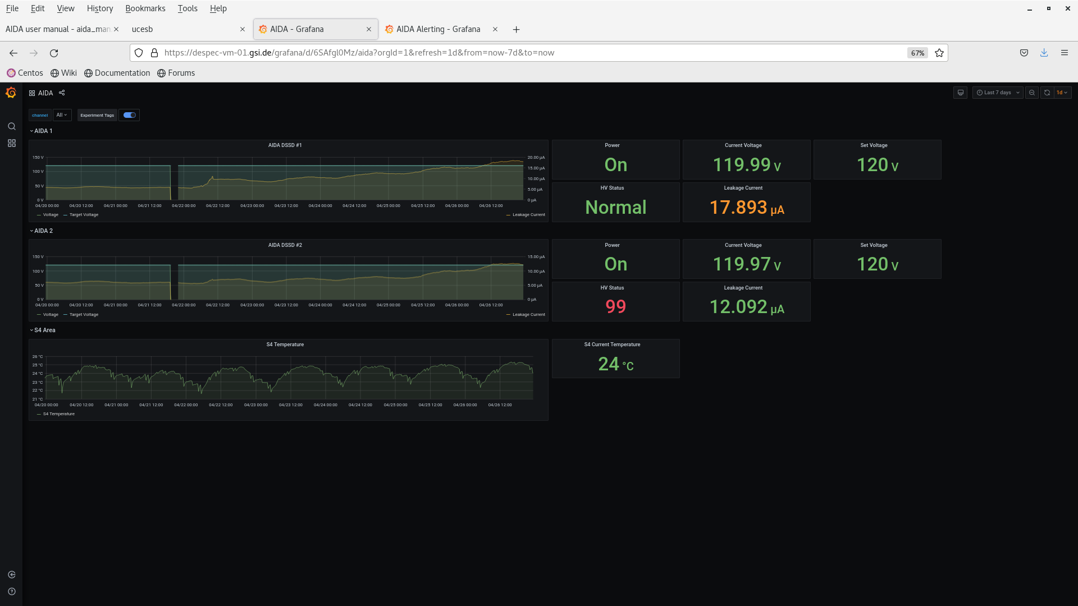Open the 1d refresh interval dropdown
Viewport: 1078px width, 606px height.
[1063, 93]
